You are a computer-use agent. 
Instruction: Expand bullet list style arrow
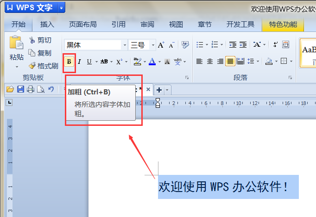tap(207, 44)
